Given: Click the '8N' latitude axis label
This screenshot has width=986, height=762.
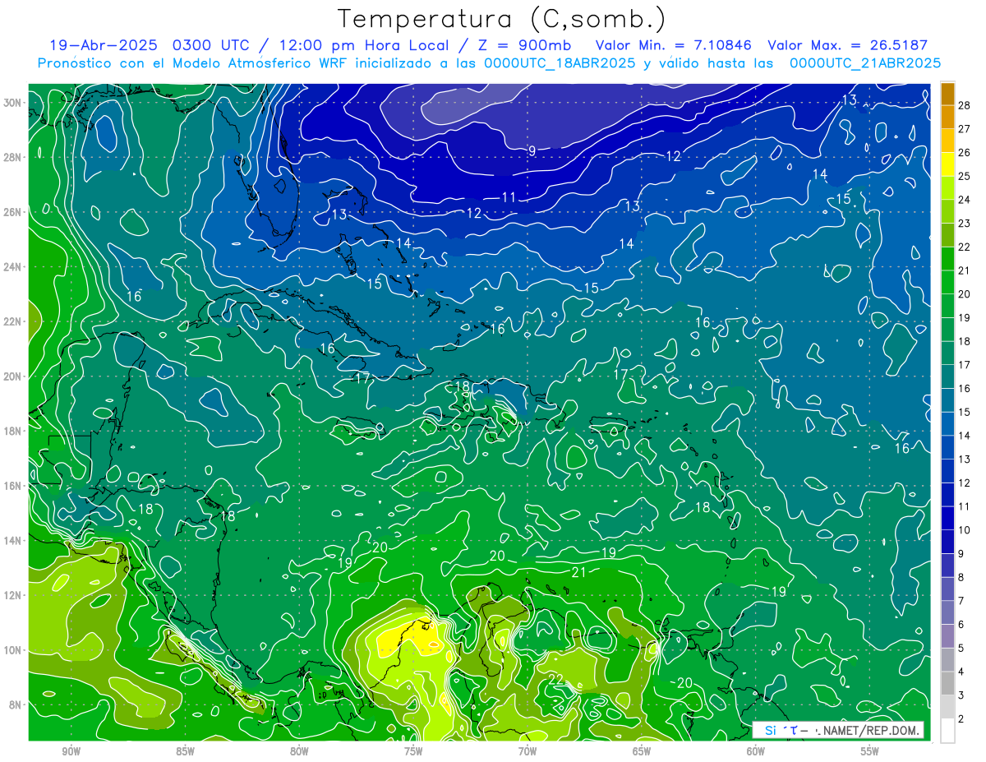Looking at the screenshot, I should tap(16, 704).
